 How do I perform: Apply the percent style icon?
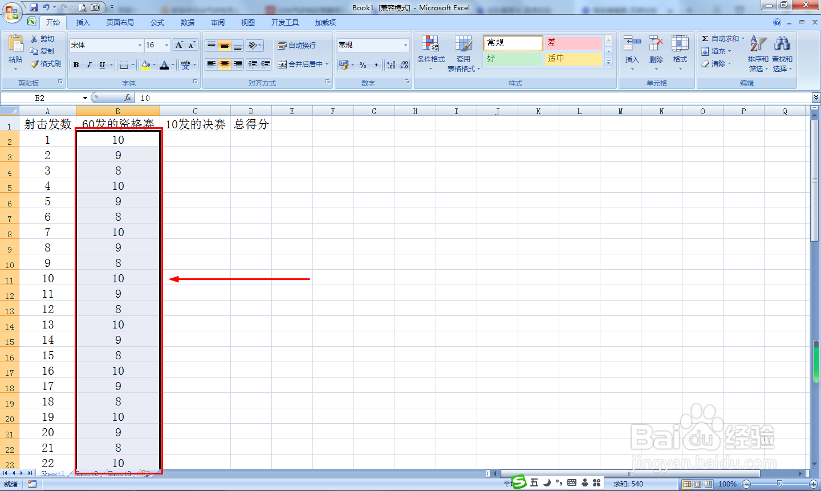click(363, 65)
